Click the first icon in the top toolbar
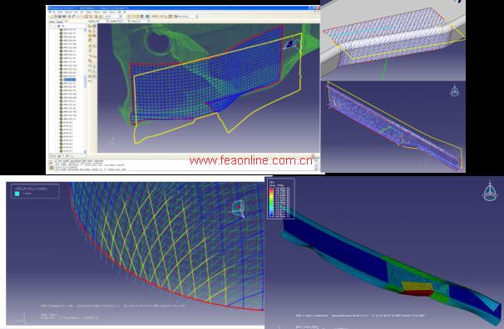504x329 pixels. click(51, 17)
